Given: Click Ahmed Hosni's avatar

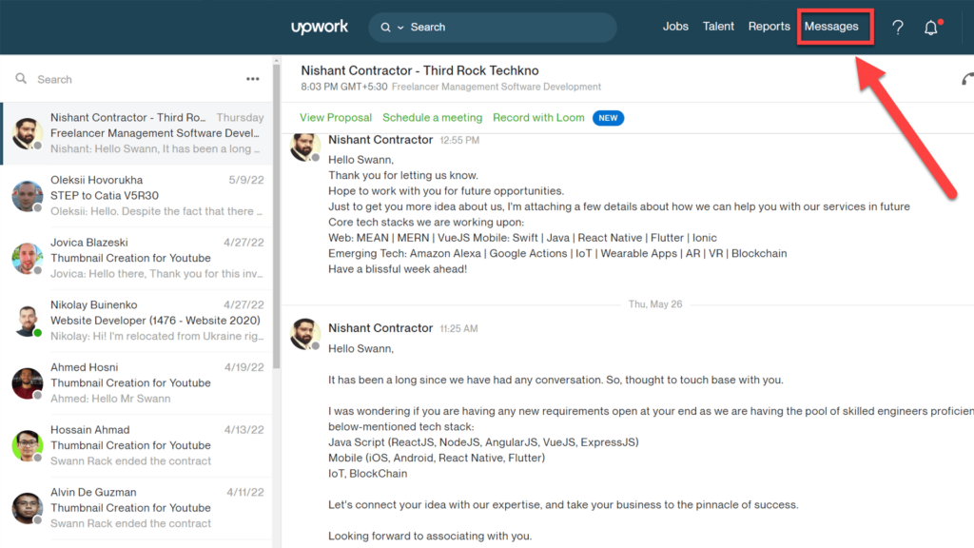Looking at the screenshot, I should pos(27,382).
